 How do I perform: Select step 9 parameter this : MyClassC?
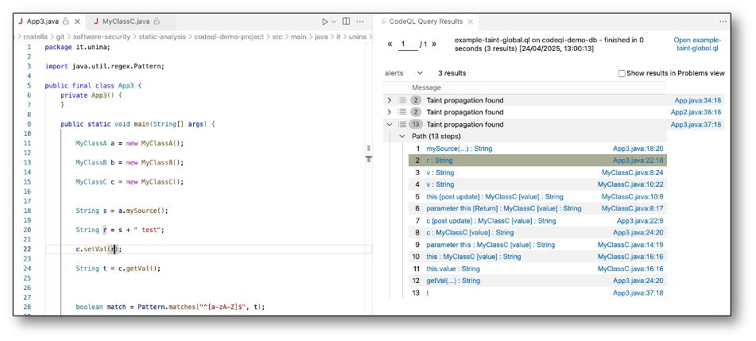tap(490, 245)
